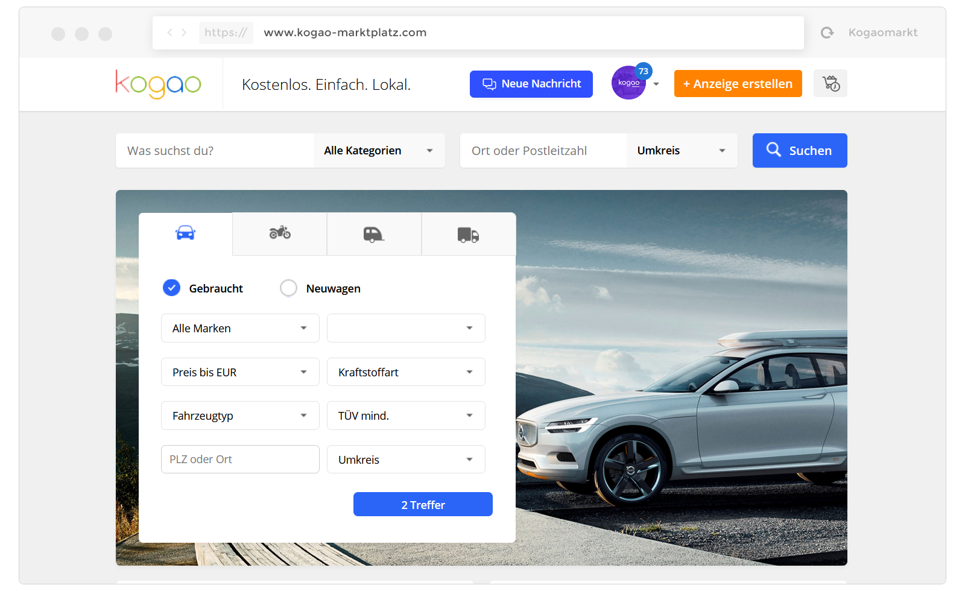The image size is (965, 591).
Task: Click the browser address bar URL
Action: 345,33
